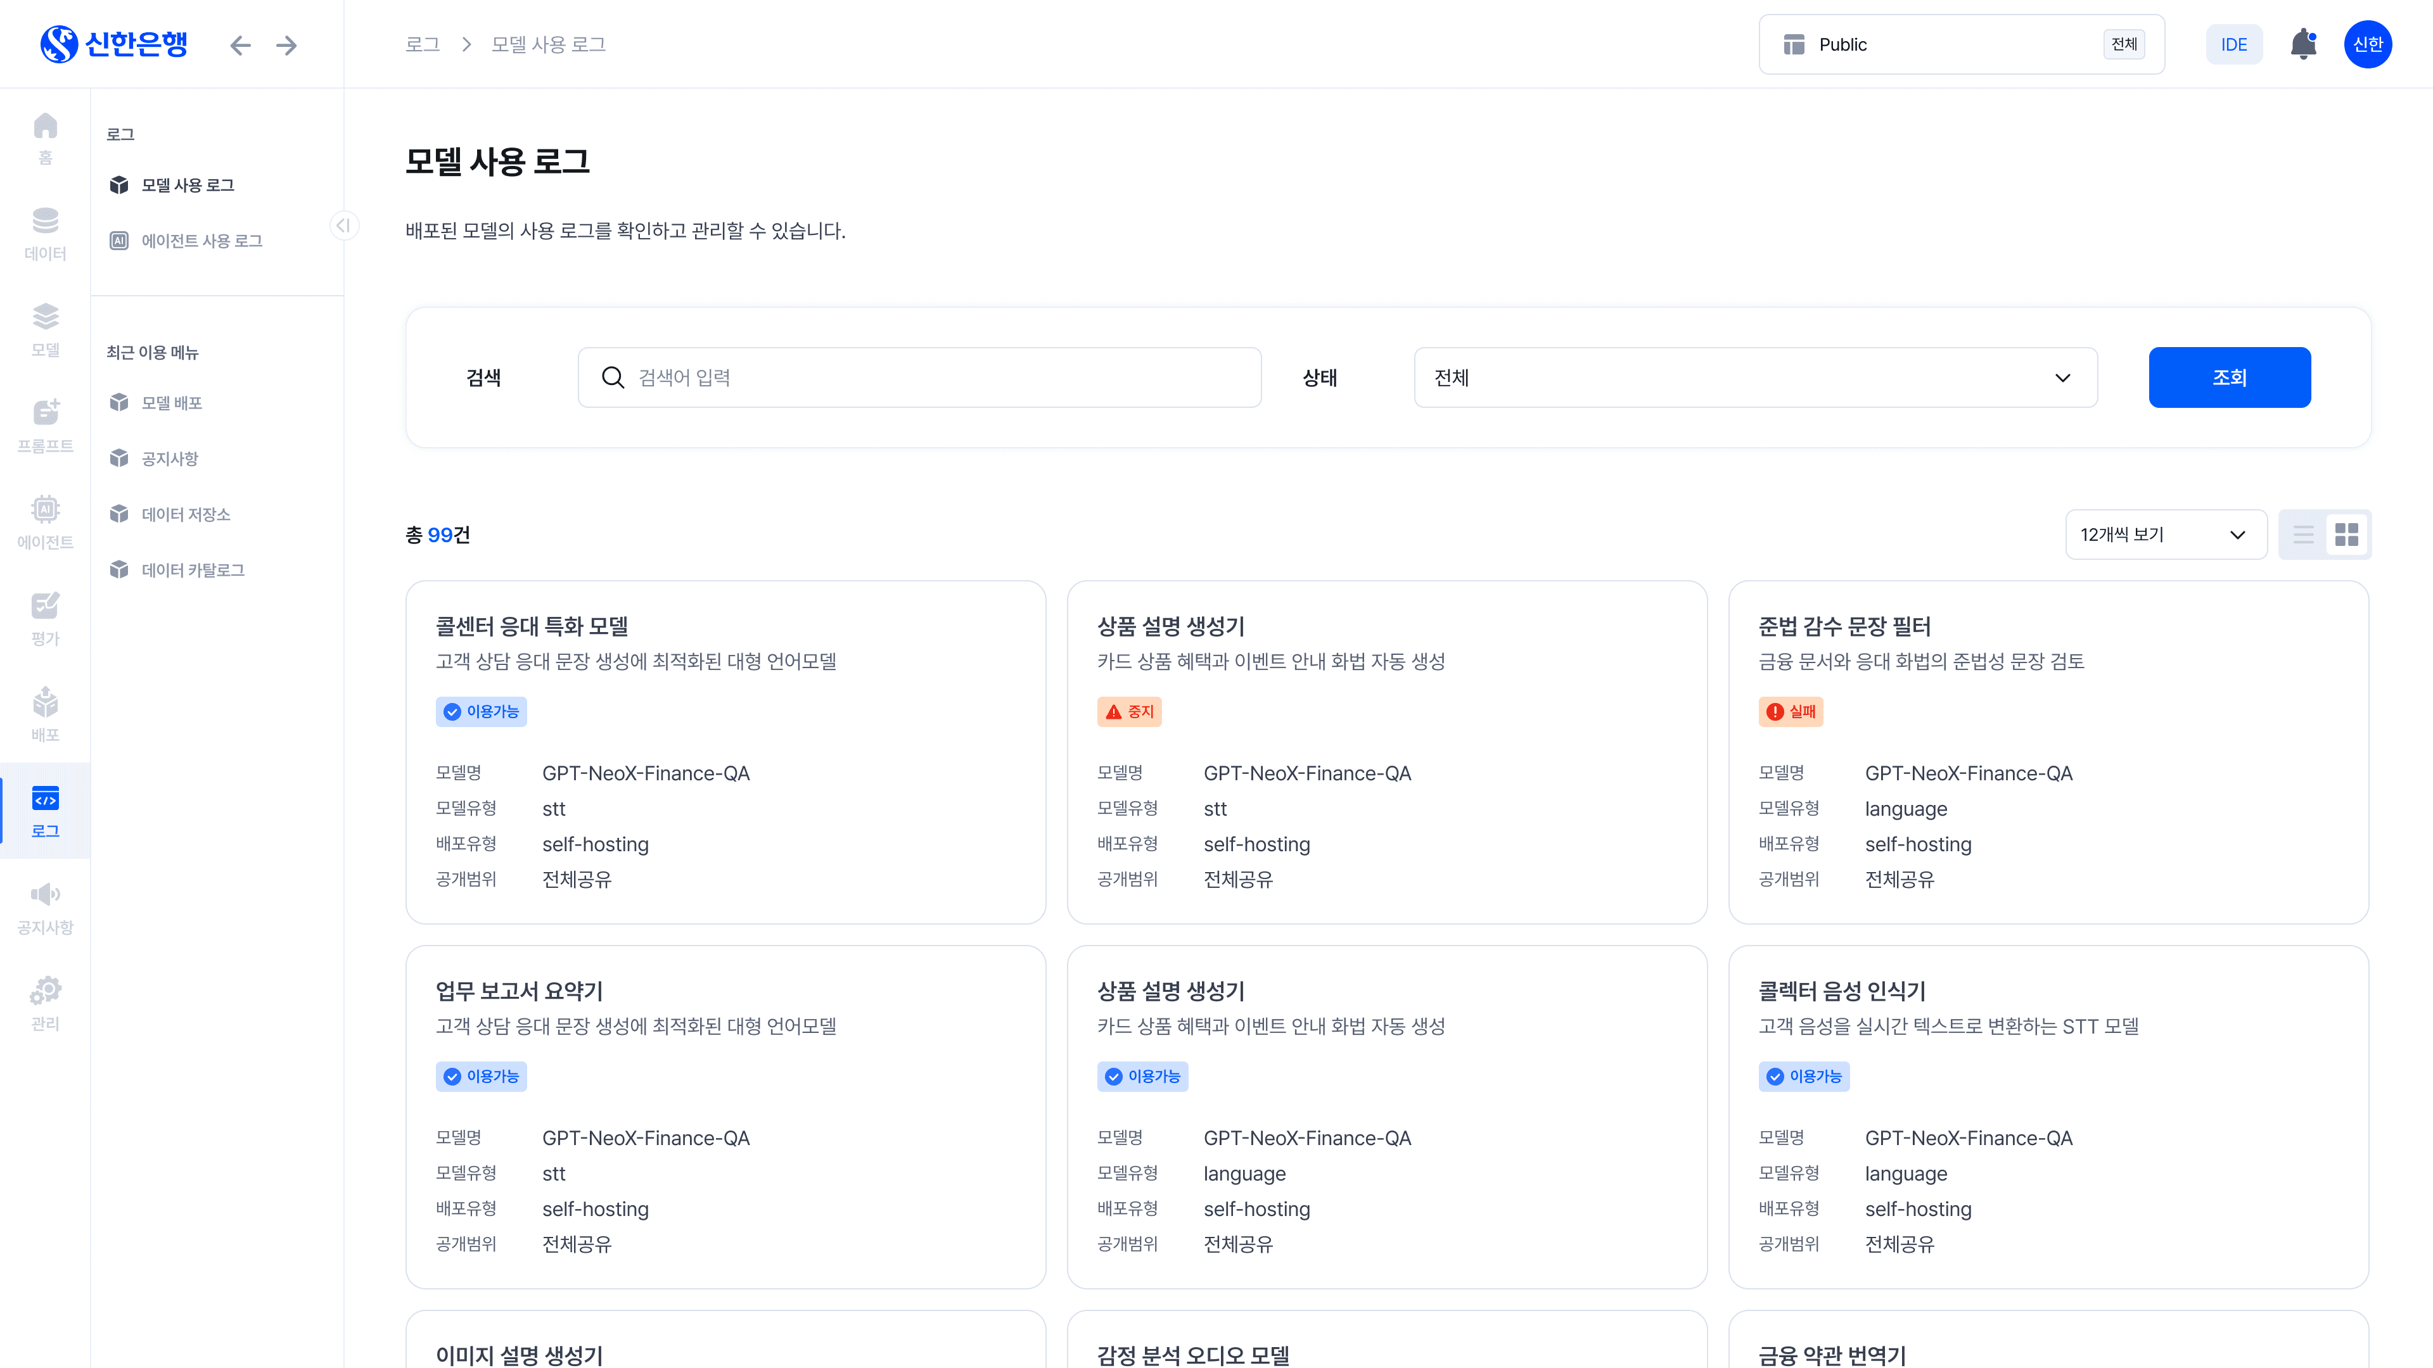Open the 에이전트 sidebar icon
Image resolution: width=2433 pixels, height=1368 pixels.
[44, 522]
